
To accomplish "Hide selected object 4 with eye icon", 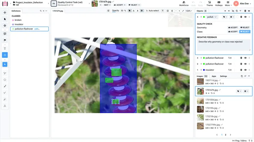I will point(246,17).
